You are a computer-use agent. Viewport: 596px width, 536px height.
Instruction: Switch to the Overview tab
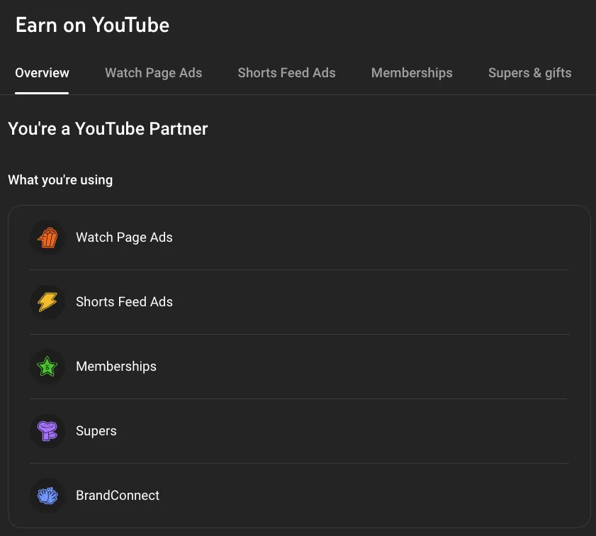[42, 73]
